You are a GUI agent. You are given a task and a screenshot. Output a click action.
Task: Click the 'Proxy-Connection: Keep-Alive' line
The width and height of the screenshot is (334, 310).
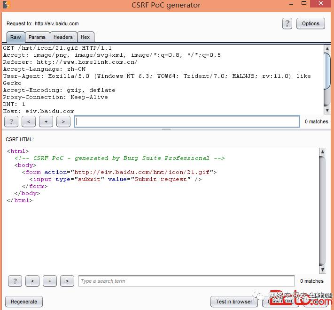tap(55, 97)
